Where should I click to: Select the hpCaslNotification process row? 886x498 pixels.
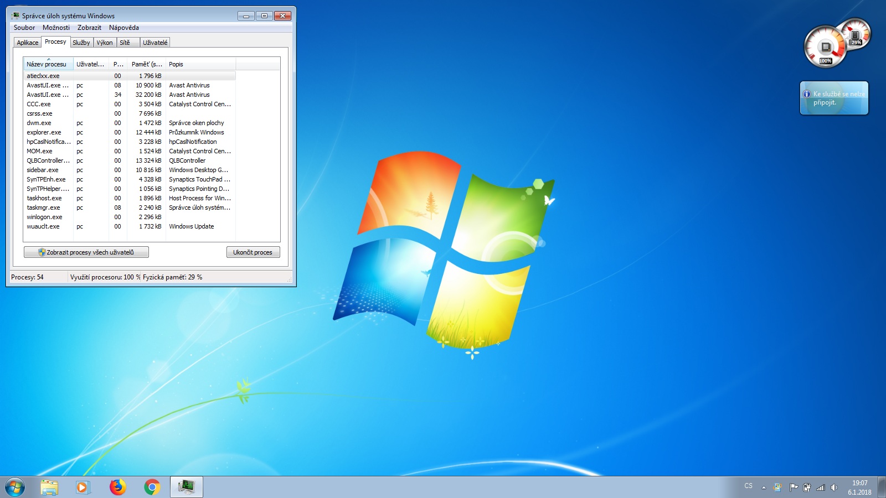click(130, 142)
